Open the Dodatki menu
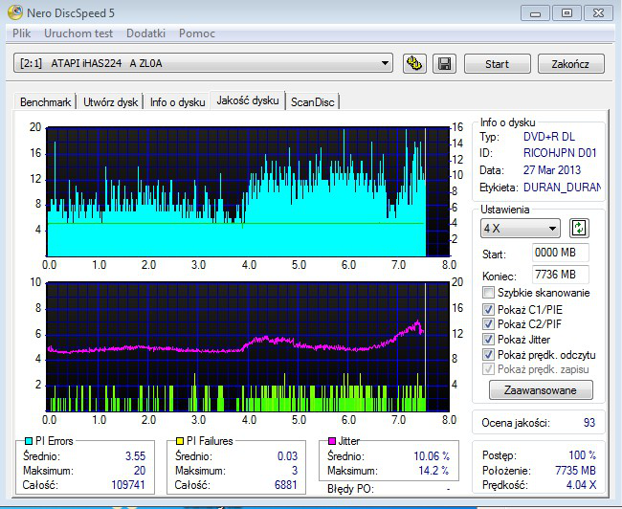Screen dimensions: 622x509 click(x=145, y=33)
